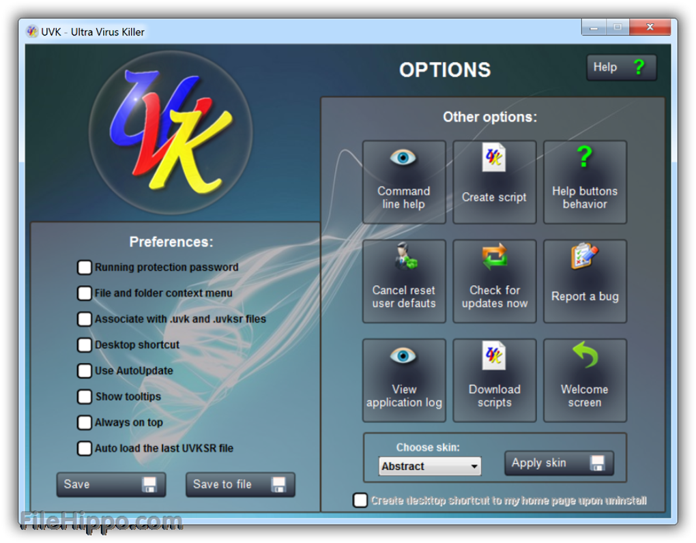Select Cancel reset user defaults tile
Screen dimensions: 696x543
point(404,281)
